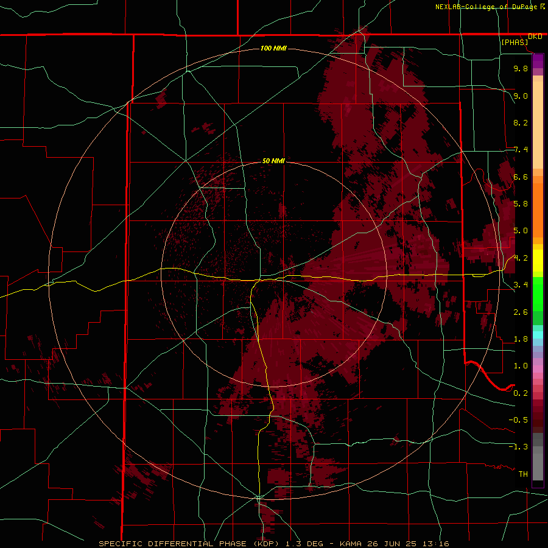Click the 7.4 scale value

tap(521, 150)
